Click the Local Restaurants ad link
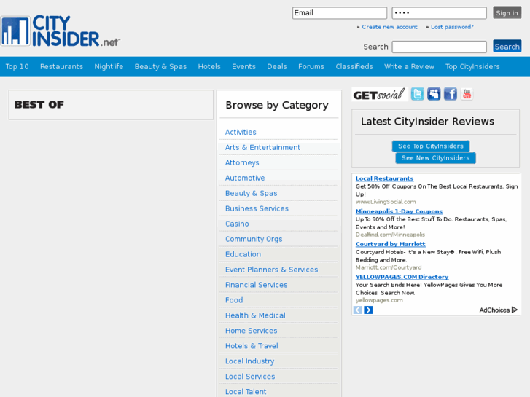The image size is (530, 397). [384, 178]
